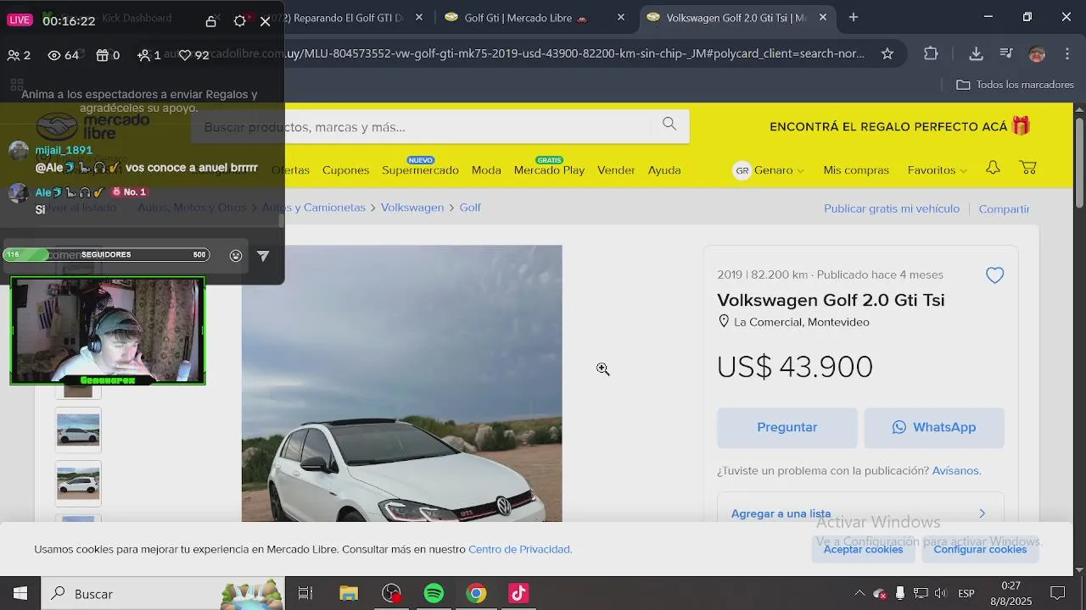Open the Vender menu item
The height and width of the screenshot is (610, 1086).
tap(616, 170)
